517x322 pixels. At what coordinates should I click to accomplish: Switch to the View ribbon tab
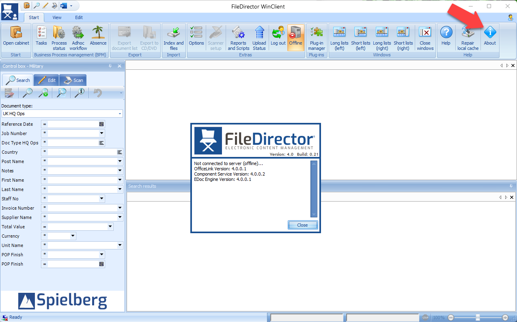tap(57, 17)
